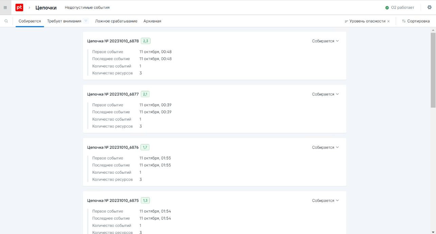Open status dropdown for chain 6875

(325, 201)
